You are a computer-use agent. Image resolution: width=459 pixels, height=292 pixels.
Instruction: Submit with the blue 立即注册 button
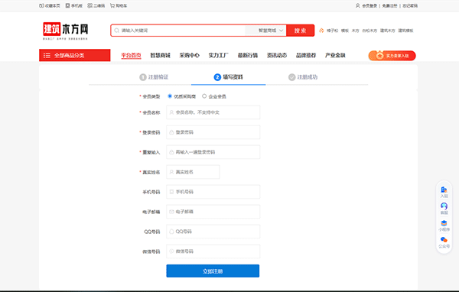click(x=213, y=271)
